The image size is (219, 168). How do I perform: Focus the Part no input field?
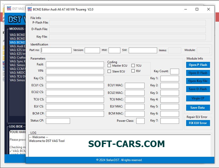click(x=56, y=50)
